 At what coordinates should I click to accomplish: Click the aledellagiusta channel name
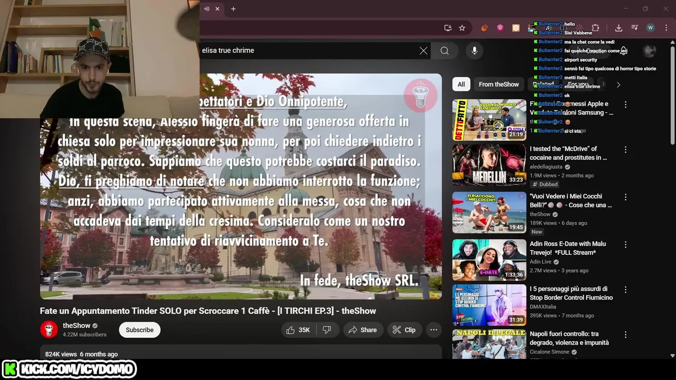pos(546,167)
